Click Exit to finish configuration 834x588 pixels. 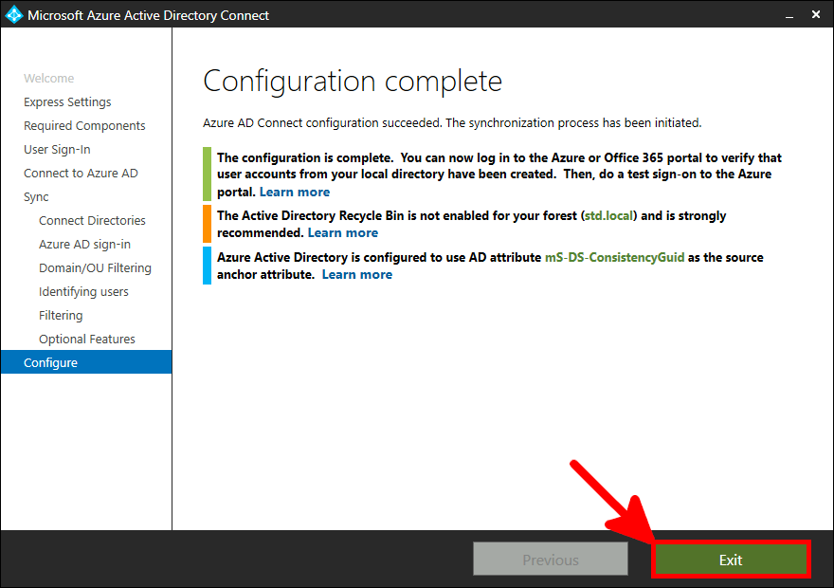pos(730,559)
